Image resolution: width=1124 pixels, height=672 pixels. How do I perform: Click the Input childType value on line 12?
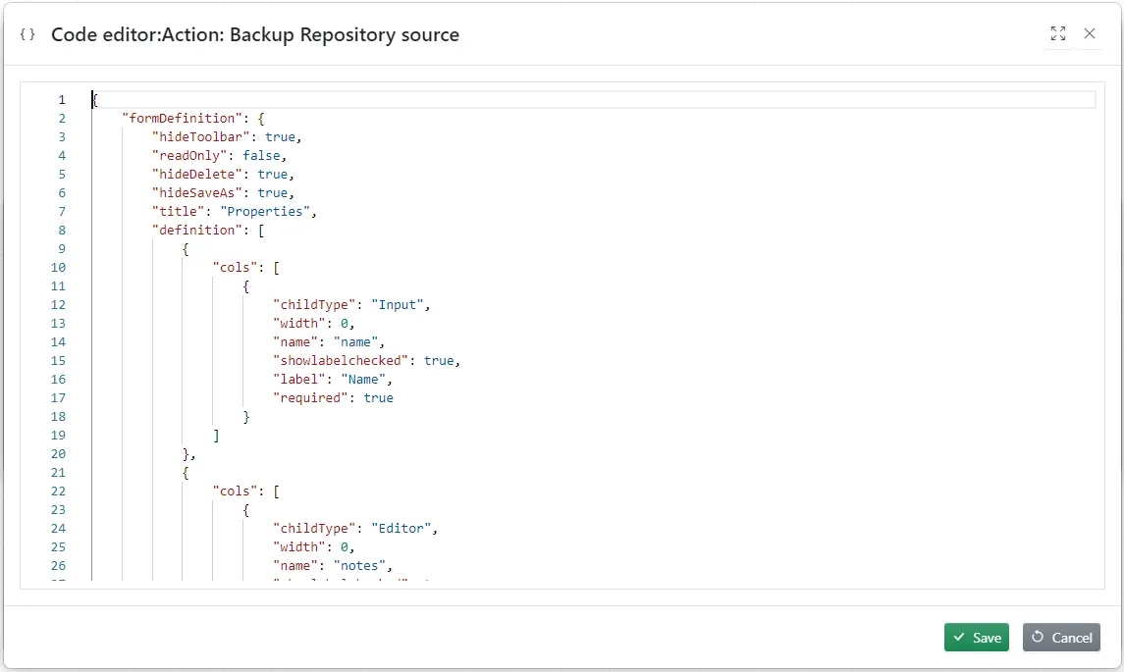398,304
